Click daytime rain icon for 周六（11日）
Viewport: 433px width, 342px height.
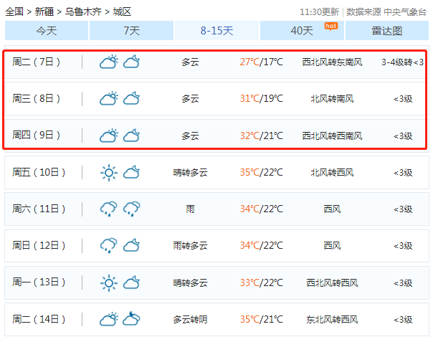tap(108, 209)
